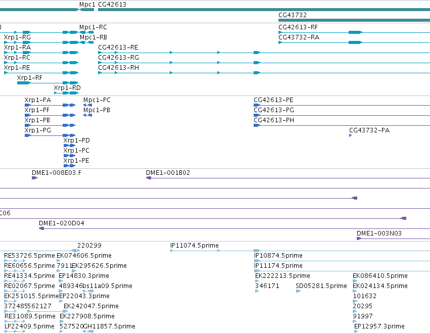The height and width of the screenshot is (334, 430).
Task: Select feature label 101632
Action: (364, 297)
